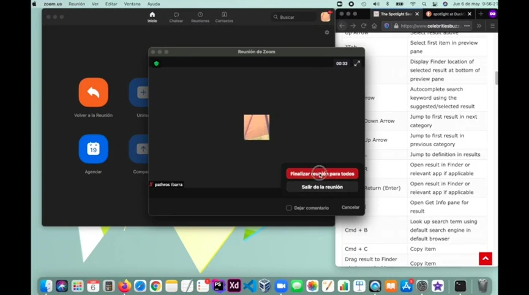The width and height of the screenshot is (529, 295).
Task: Open the Inicio tab in Zoom
Action: (152, 17)
